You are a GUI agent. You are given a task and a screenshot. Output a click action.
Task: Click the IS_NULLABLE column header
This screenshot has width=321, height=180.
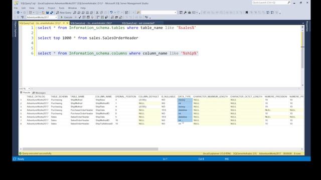pyautogui.click(x=169, y=96)
